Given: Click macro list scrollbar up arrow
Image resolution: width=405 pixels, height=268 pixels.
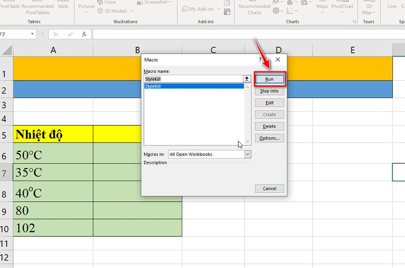Looking at the screenshot, I should click(248, 87).
